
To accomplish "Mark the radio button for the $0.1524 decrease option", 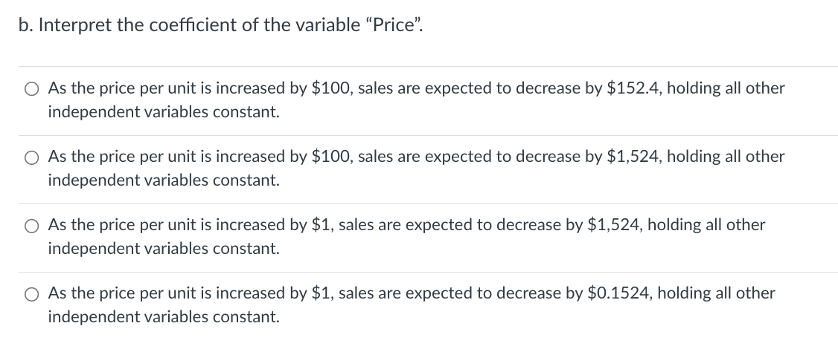I will pyautogui.click(x=32, y=294).
